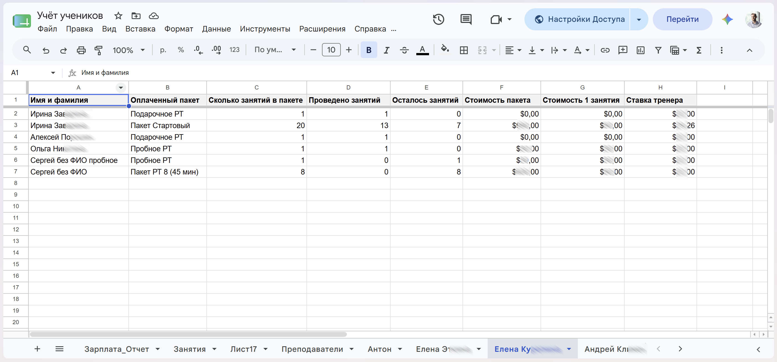Switch to the Преподаватели sheet tab
777x362 pixels.
click(x=312, y=349)
